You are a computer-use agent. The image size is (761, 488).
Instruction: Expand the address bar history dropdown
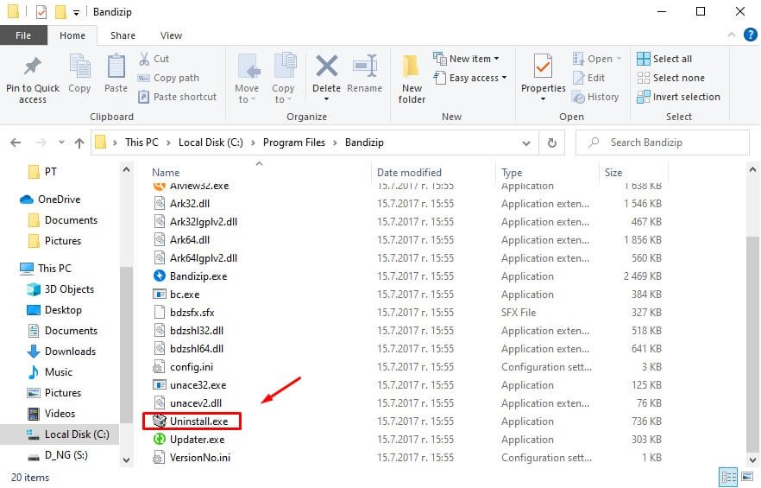(x=526, y=143)
